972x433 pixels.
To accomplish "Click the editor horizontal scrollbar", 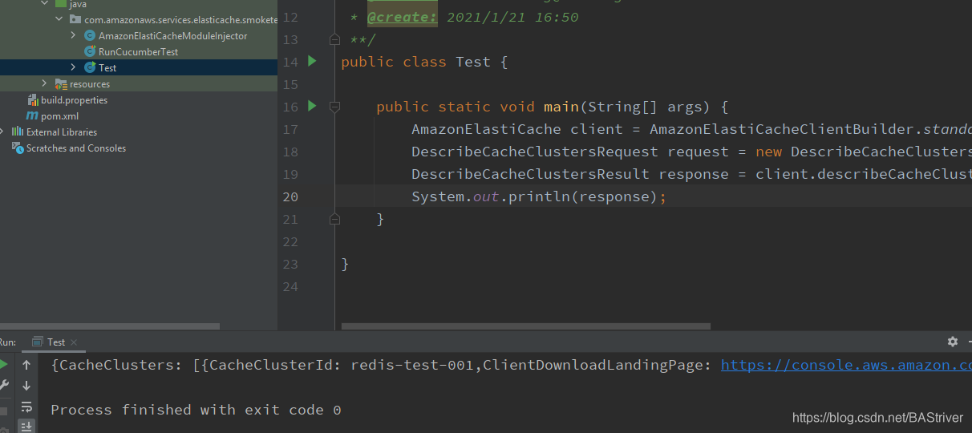I will click(525, 326).
